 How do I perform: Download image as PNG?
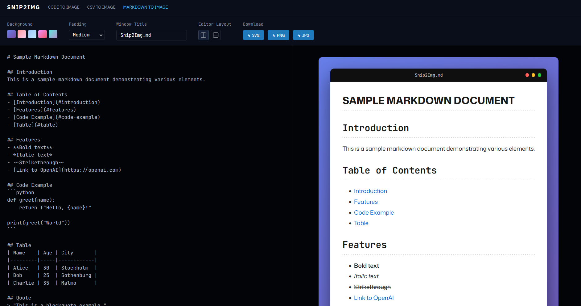coord(278,35)
